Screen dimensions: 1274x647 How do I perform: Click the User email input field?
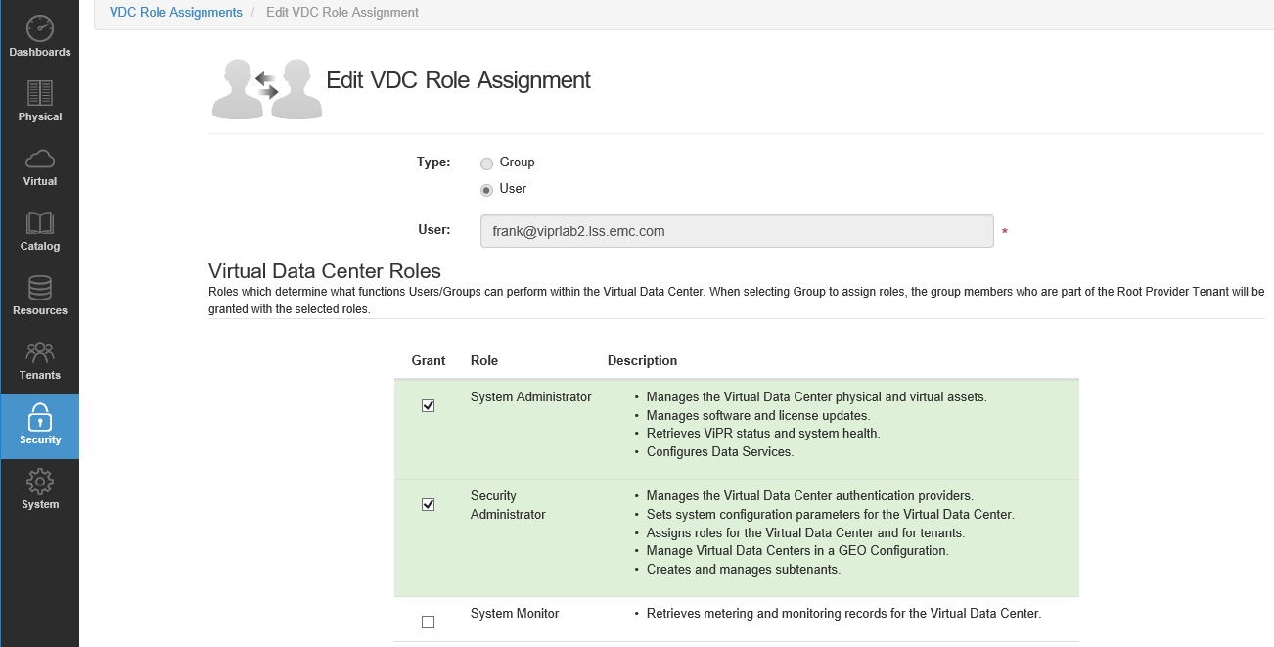[737, 232]
